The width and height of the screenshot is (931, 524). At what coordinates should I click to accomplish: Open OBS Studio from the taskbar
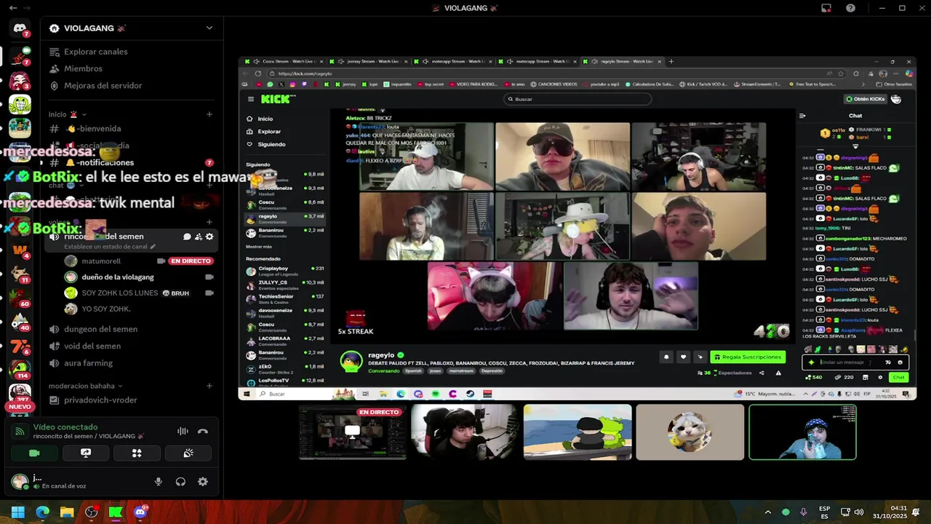click(x=91, y=512)
